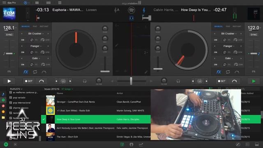Turn ON Flanger effect on deck 1
The height and width of the screenshot is (148, 263).
pos(23,52)
